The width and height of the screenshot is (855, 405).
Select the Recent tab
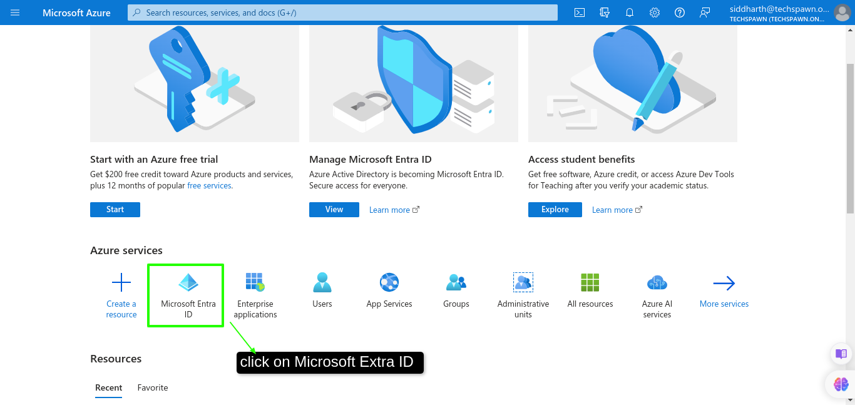click(108, 387)
